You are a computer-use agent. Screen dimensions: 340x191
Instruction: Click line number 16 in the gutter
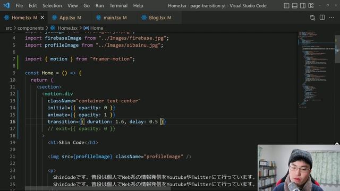[x=13, y=121]
